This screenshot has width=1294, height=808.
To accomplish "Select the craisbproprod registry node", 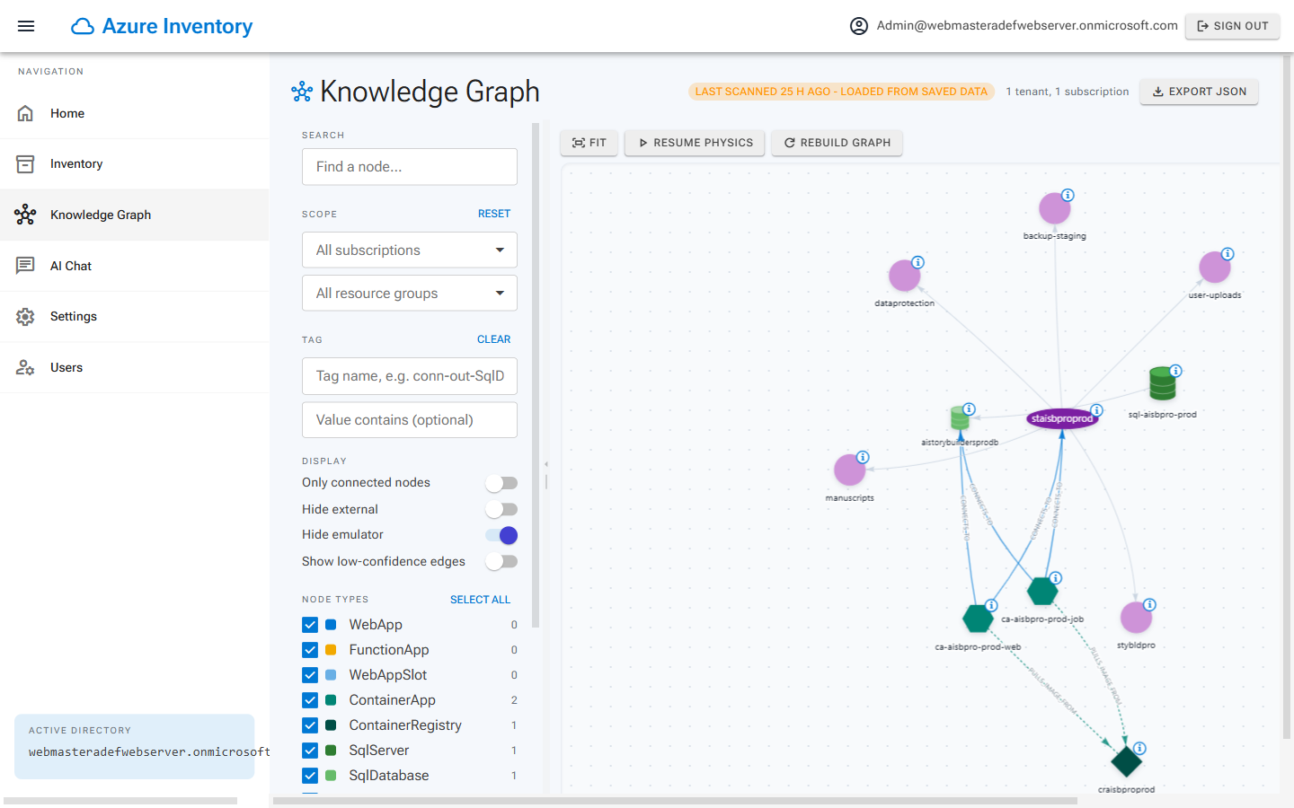I will pos(1126,761).
